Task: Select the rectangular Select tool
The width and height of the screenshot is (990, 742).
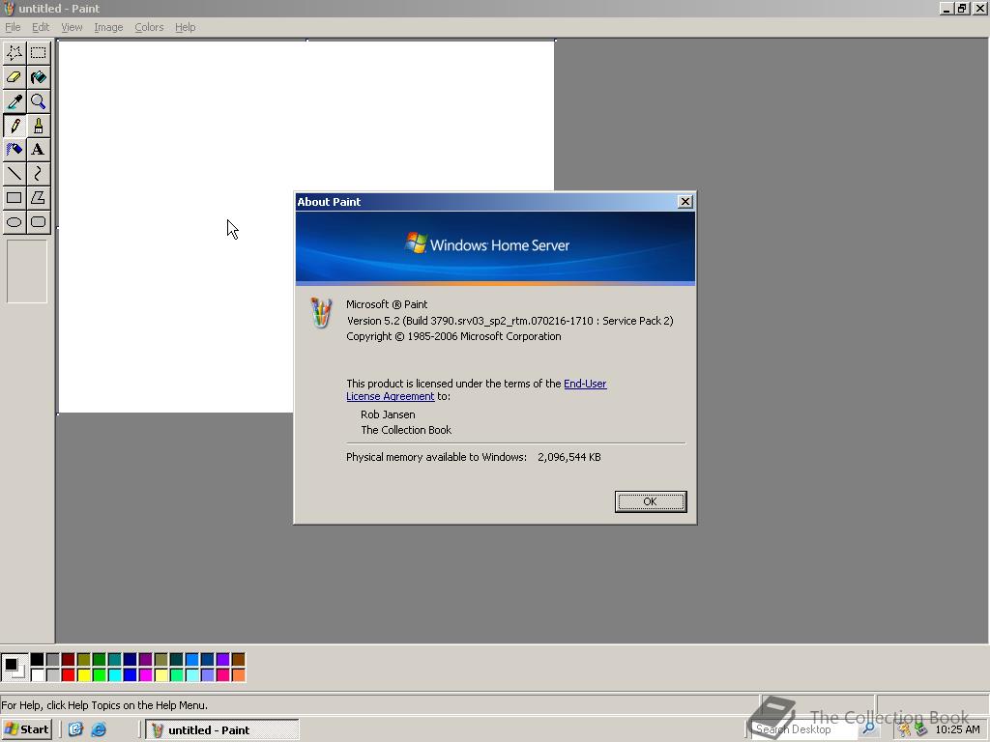Action: (39, 53)
